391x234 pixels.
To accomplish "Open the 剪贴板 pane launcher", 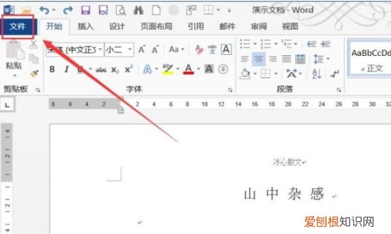I will pos(38,90).
